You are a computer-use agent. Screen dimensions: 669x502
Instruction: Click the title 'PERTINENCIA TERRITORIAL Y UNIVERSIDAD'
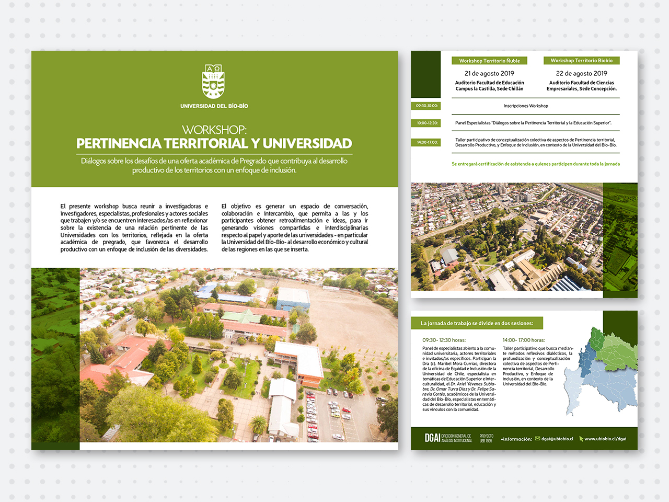[x=214, y=143]
